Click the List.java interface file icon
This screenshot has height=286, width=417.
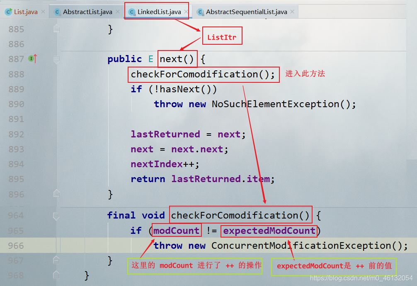(x=9, y=12)
